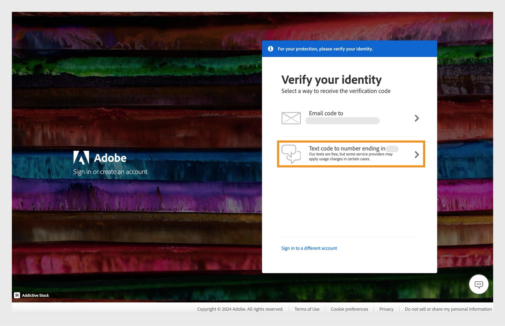505x326 pixels.
Task: Expand the Text code option chevron
Action: [417, 154]
